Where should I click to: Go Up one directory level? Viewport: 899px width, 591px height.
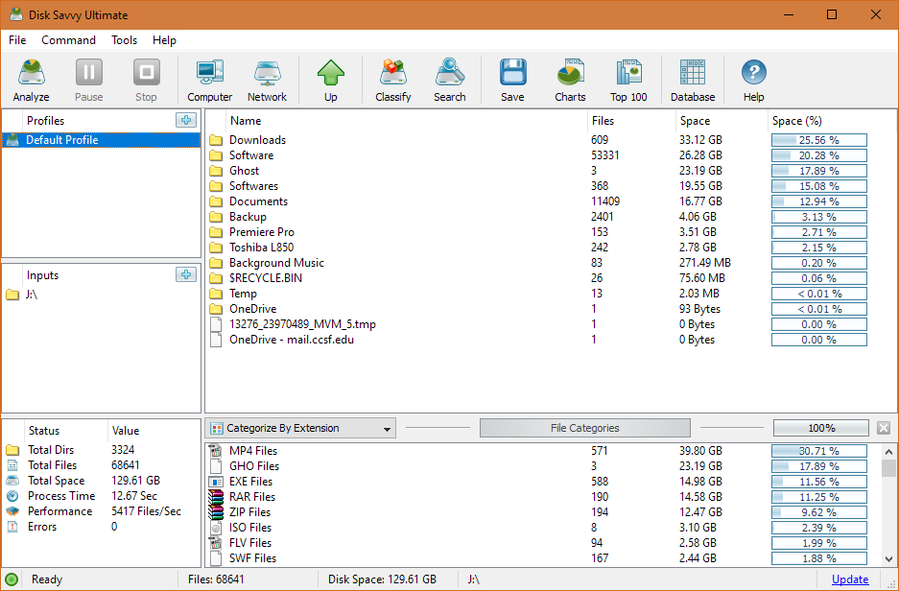pyautogui.click(x=331, y=81)
